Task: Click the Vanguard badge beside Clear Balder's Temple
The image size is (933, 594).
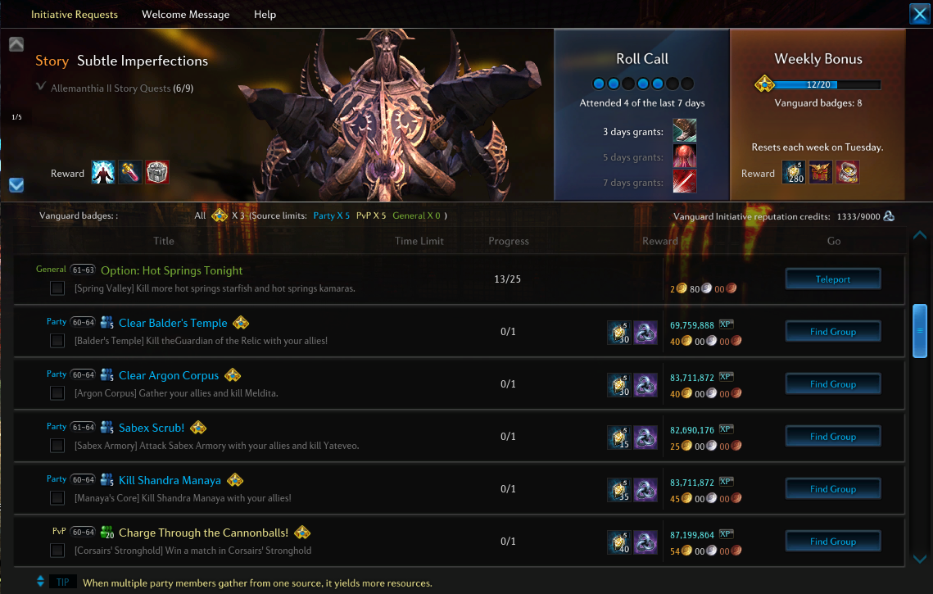Action: 240,323
